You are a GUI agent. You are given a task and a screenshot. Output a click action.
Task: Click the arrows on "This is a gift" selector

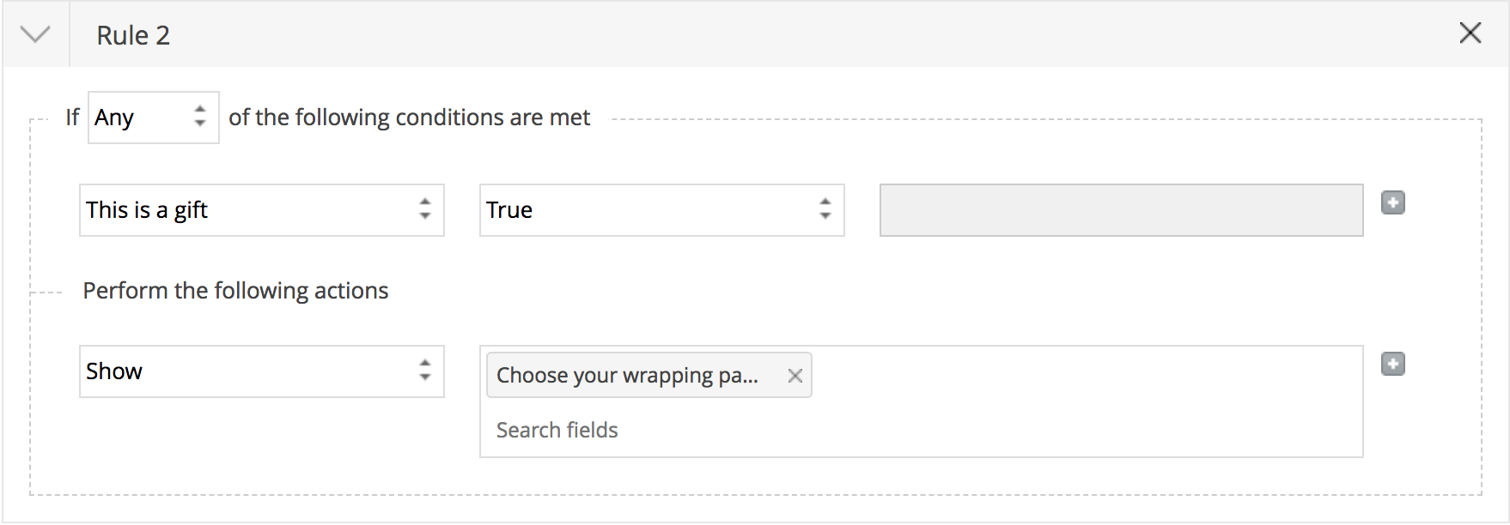click(425, 209)
